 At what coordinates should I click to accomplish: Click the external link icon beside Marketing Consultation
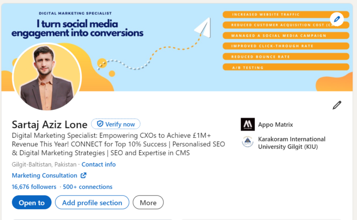84,176
